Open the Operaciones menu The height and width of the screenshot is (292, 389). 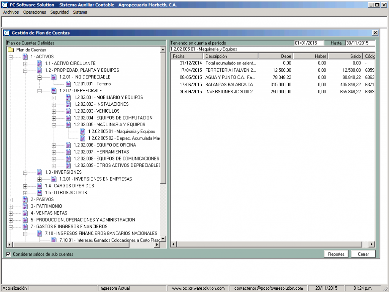34,12
